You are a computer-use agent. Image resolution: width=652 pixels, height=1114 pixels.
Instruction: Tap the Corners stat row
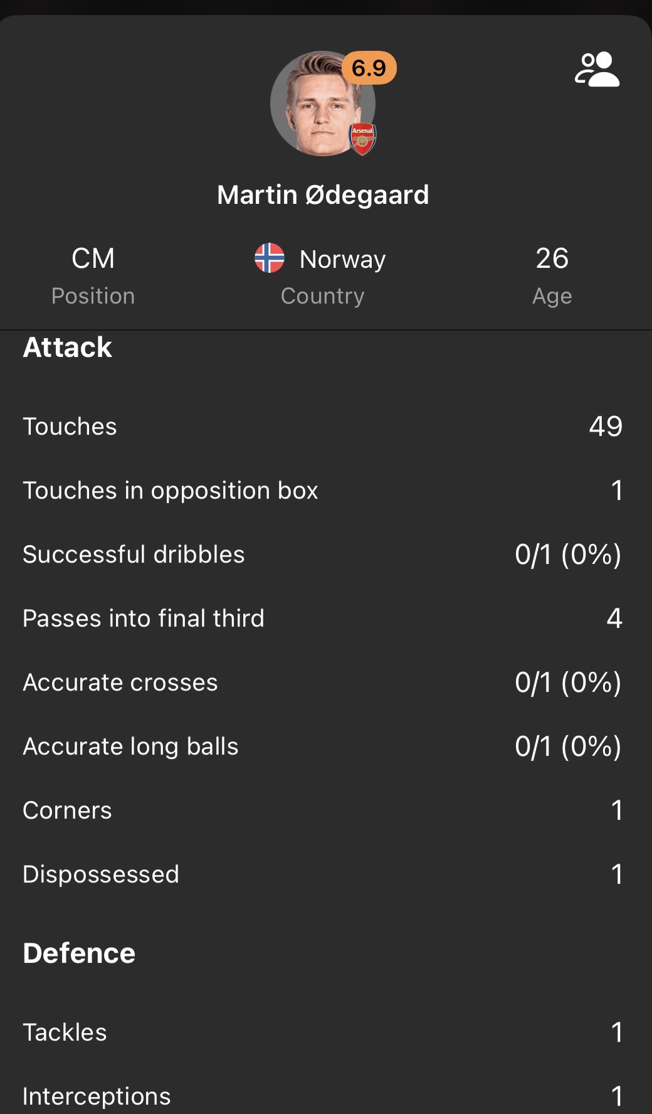tap(322, 810)
